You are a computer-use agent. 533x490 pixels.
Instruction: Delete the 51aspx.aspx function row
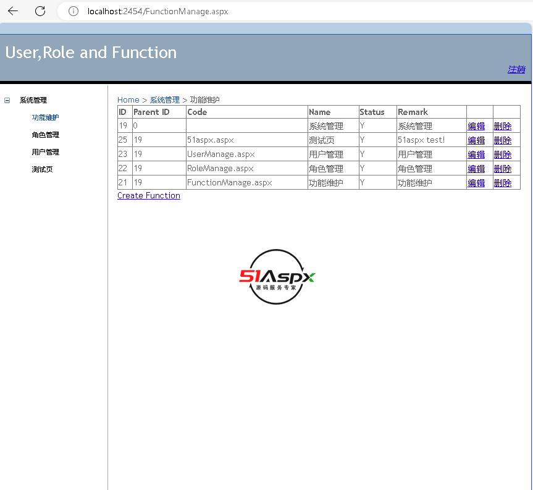tap(503, 140)
